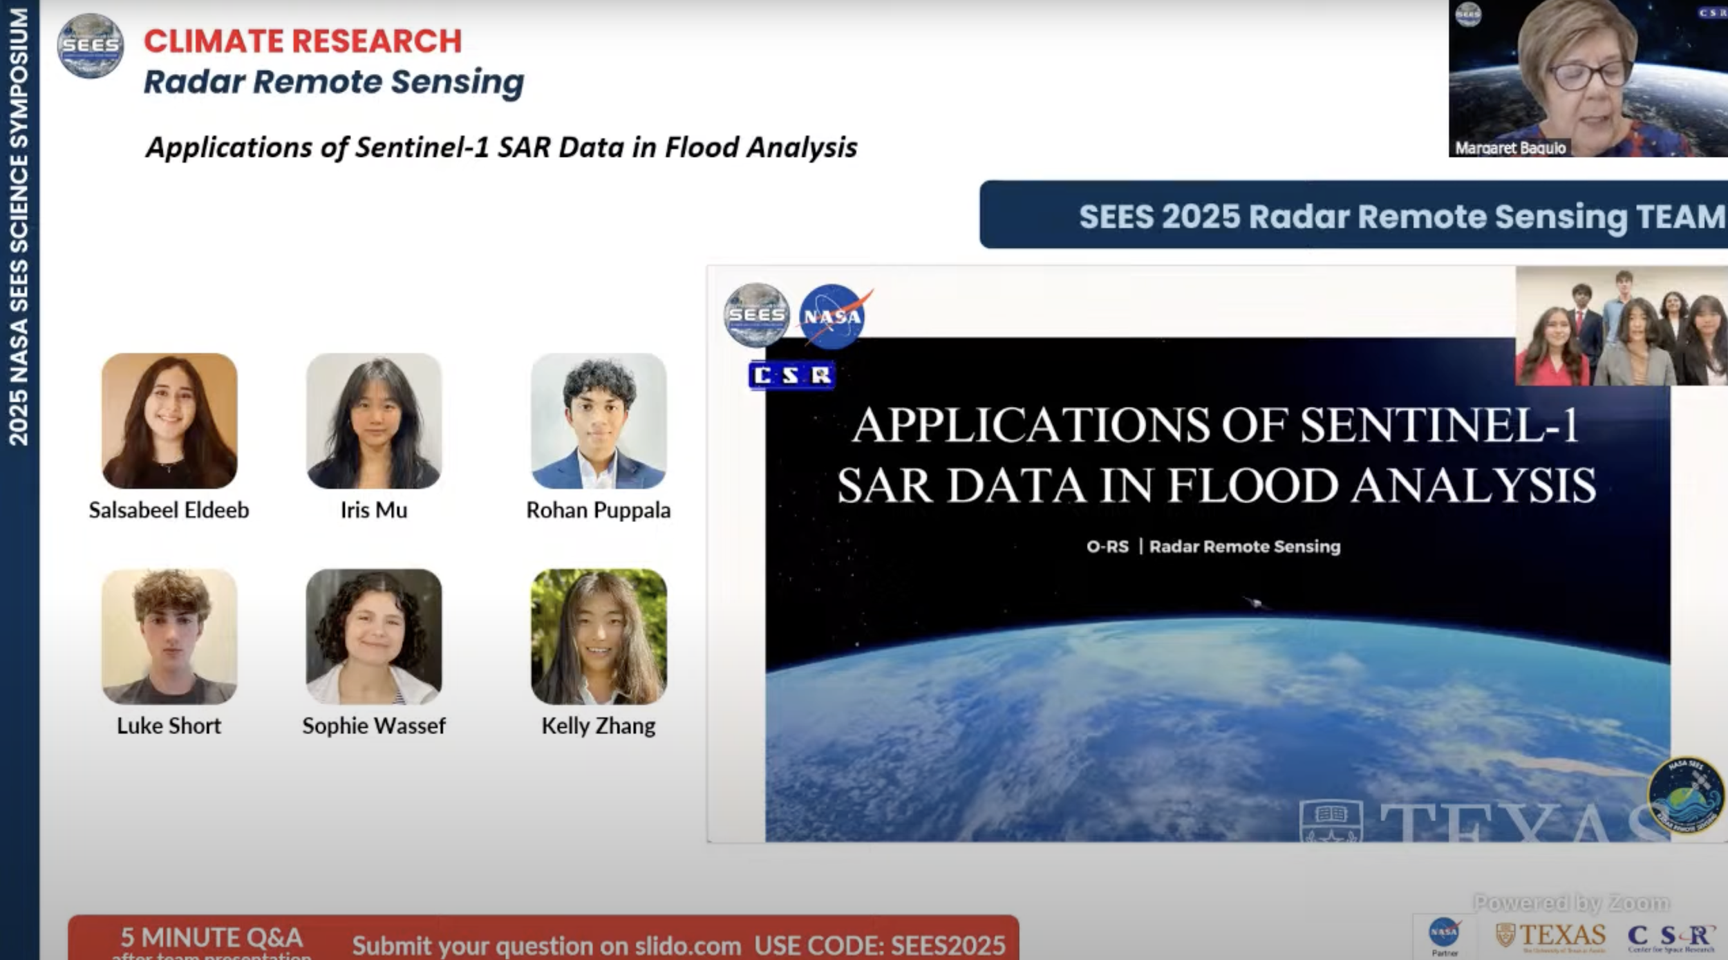Click the name "Sophie Wassef"

pyautogui.click(x=374, y=726)
